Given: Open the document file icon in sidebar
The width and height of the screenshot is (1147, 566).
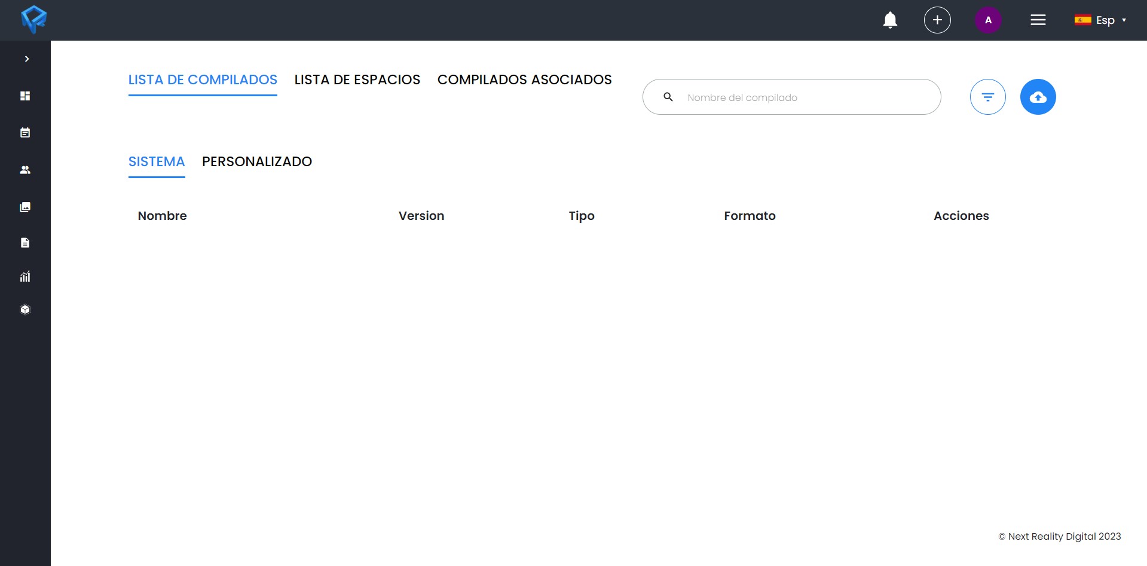Looking at the screenshot, I should pos(25,243).
